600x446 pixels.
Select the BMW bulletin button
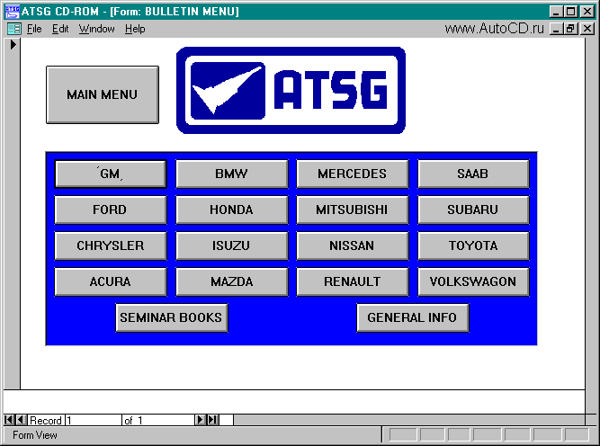pyautogui.click(x=231, y=174)
